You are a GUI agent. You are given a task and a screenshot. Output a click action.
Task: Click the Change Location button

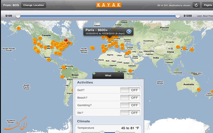(33, 5)
